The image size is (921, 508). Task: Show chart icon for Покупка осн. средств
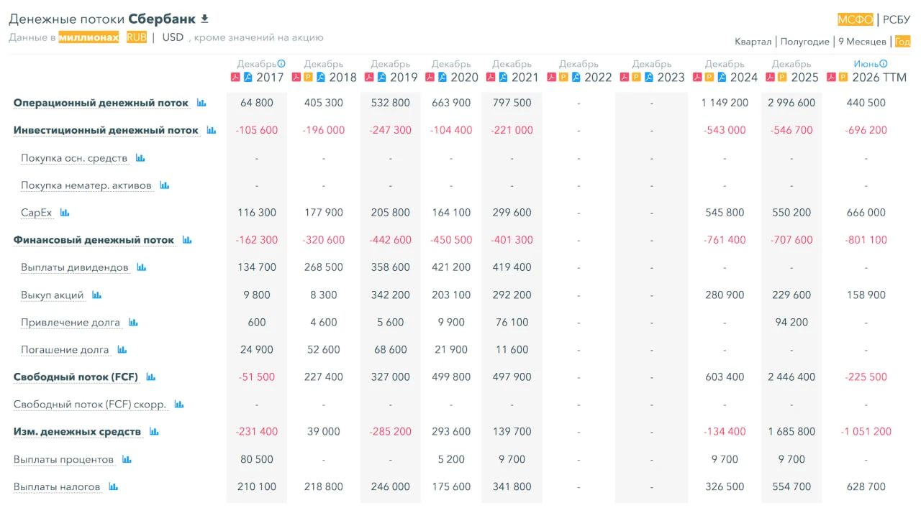[140, 157]
